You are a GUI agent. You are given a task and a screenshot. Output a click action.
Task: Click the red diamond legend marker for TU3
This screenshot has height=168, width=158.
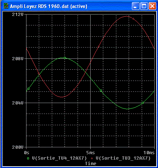(x=92, y=158)
